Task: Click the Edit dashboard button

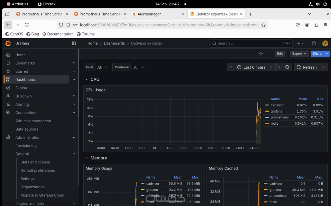Action: (280, 54)
